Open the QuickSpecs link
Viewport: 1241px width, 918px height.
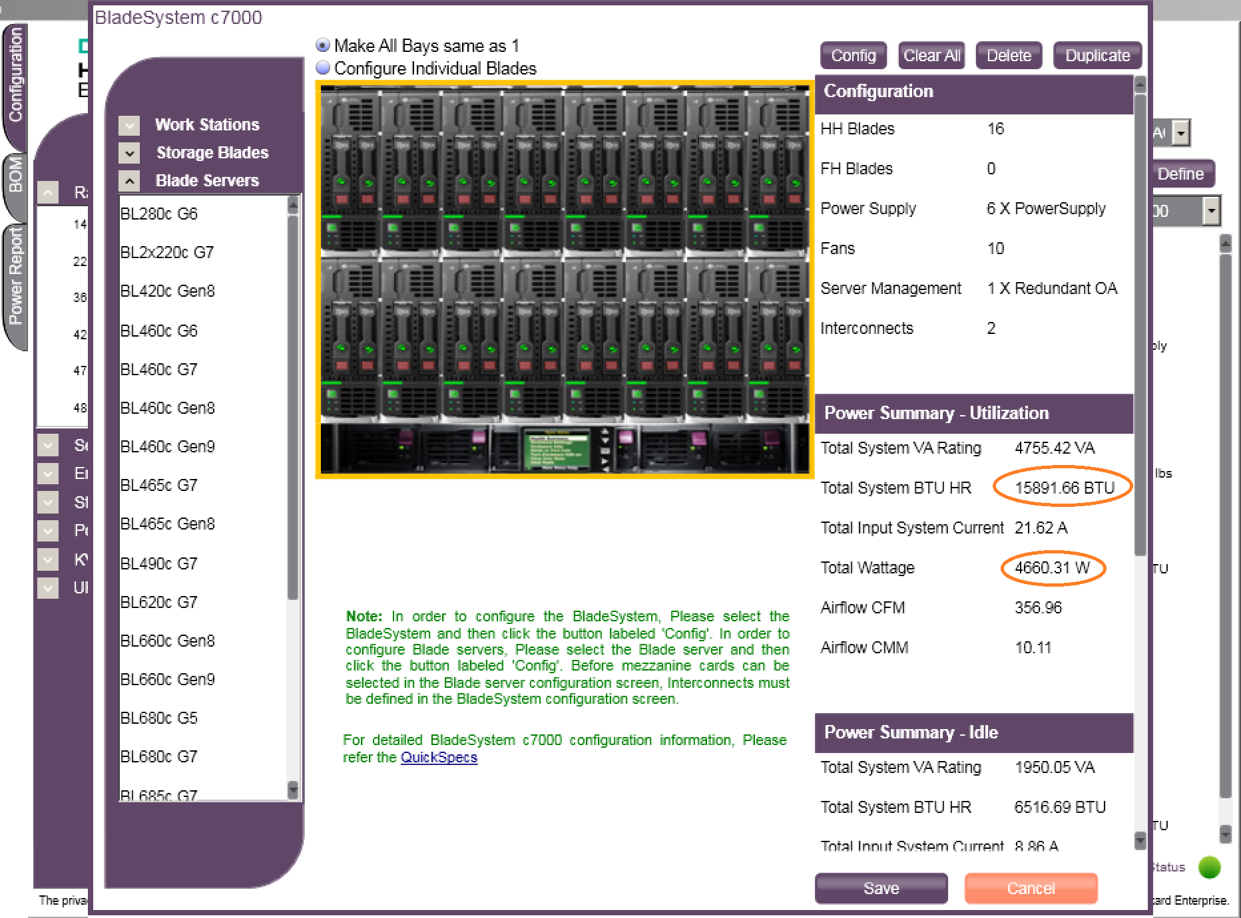(x=439, y=757)
